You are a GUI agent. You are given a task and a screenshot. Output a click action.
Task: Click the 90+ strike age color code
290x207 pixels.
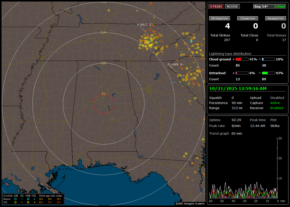coord(59,202)
